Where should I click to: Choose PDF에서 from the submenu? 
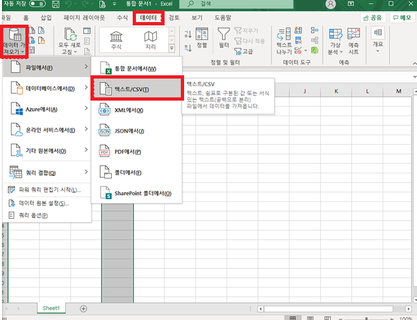pyautogui.click(x=137, y=152)
